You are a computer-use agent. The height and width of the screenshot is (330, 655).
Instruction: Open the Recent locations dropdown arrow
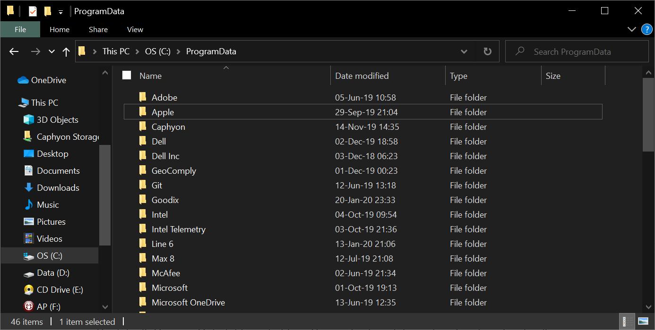[52, 52]
